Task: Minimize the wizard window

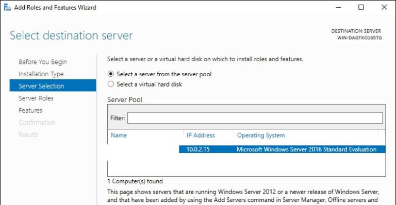Action: pos(338,7)
